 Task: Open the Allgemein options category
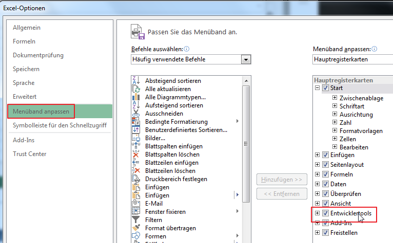coord(27,28)
